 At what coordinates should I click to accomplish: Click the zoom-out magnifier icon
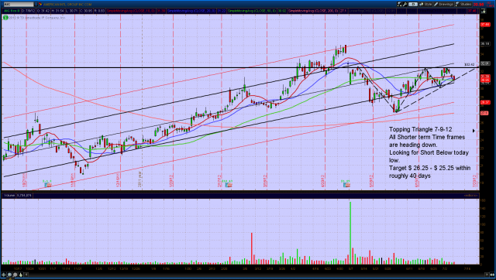(15, 275)
